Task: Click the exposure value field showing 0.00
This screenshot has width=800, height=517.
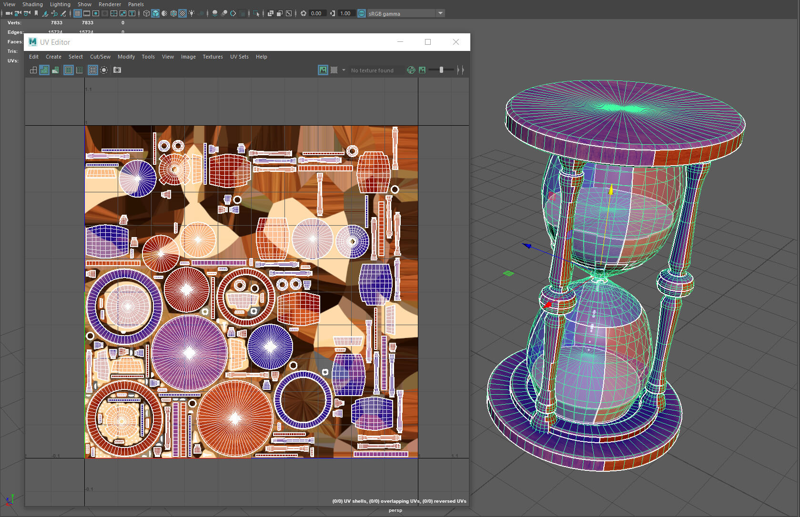Action: (x=317, y=13)
